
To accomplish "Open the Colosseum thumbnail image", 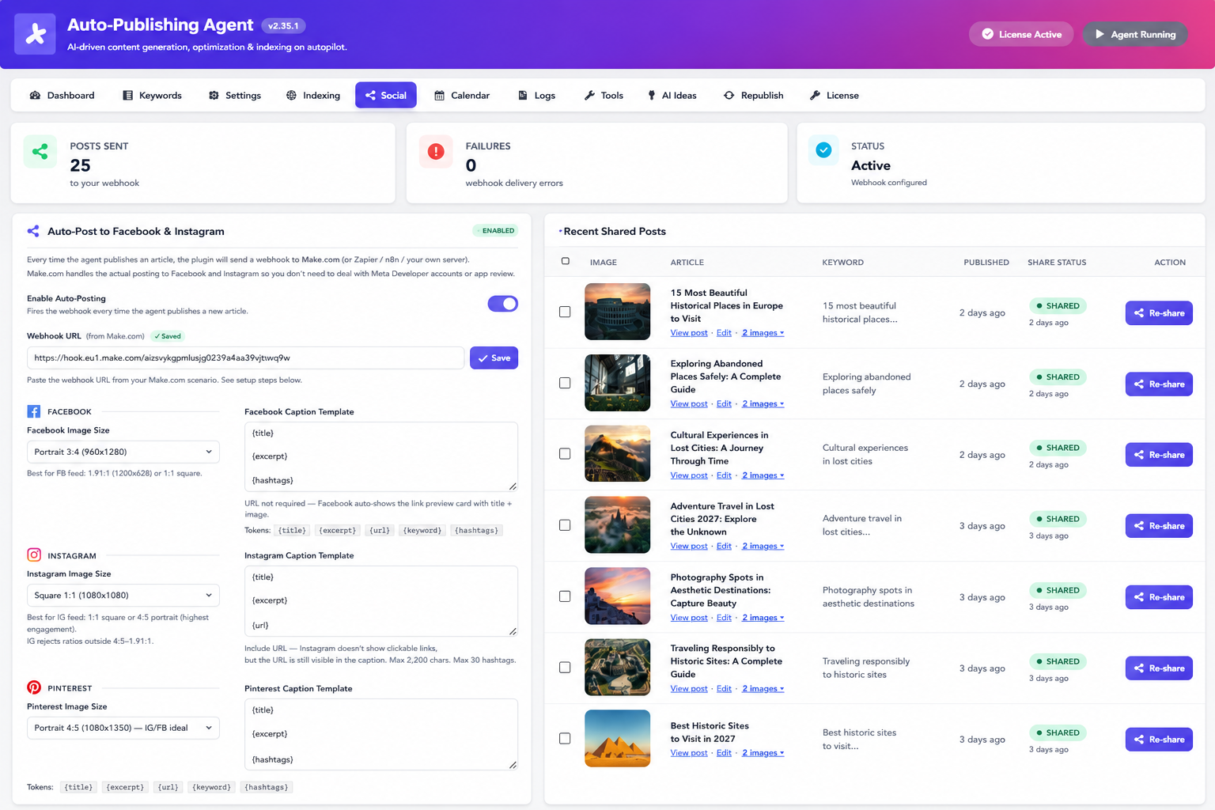I will pos(617,312).
